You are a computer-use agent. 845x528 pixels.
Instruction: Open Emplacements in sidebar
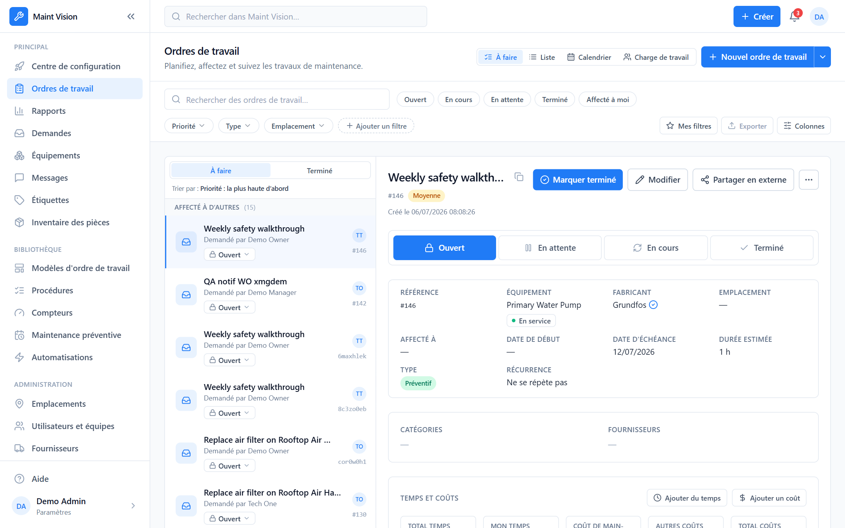point(75,404)
